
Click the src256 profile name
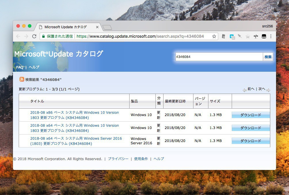267,26
